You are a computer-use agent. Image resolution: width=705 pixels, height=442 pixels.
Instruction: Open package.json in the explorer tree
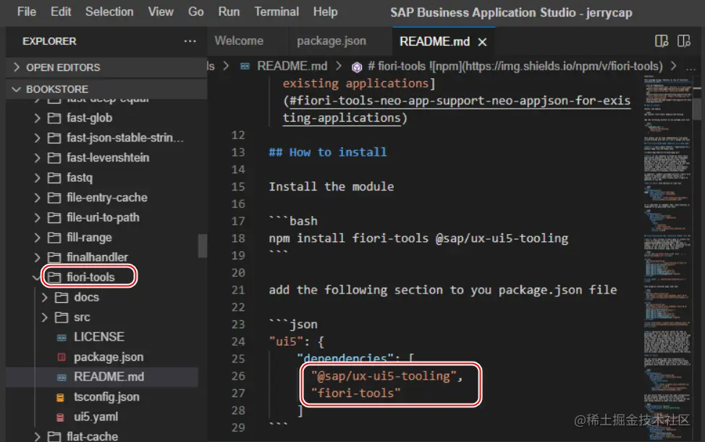tap(109, 357)
